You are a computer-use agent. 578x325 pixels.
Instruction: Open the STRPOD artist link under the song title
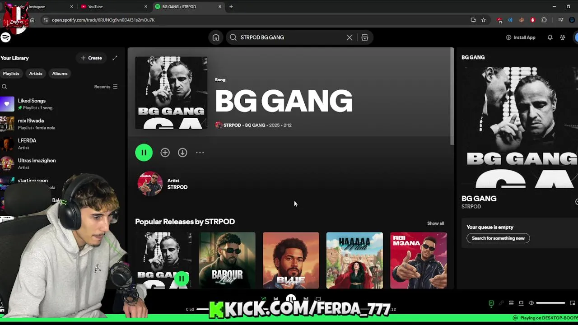point(232,125)
